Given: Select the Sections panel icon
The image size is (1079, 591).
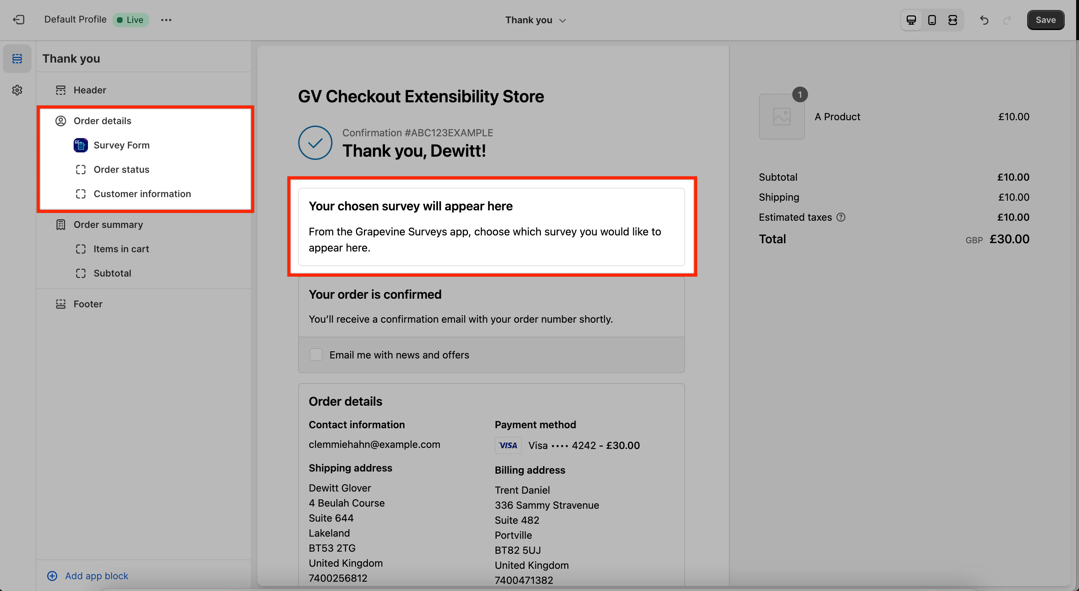Looking at the screenshot, I should pos(17,58).
